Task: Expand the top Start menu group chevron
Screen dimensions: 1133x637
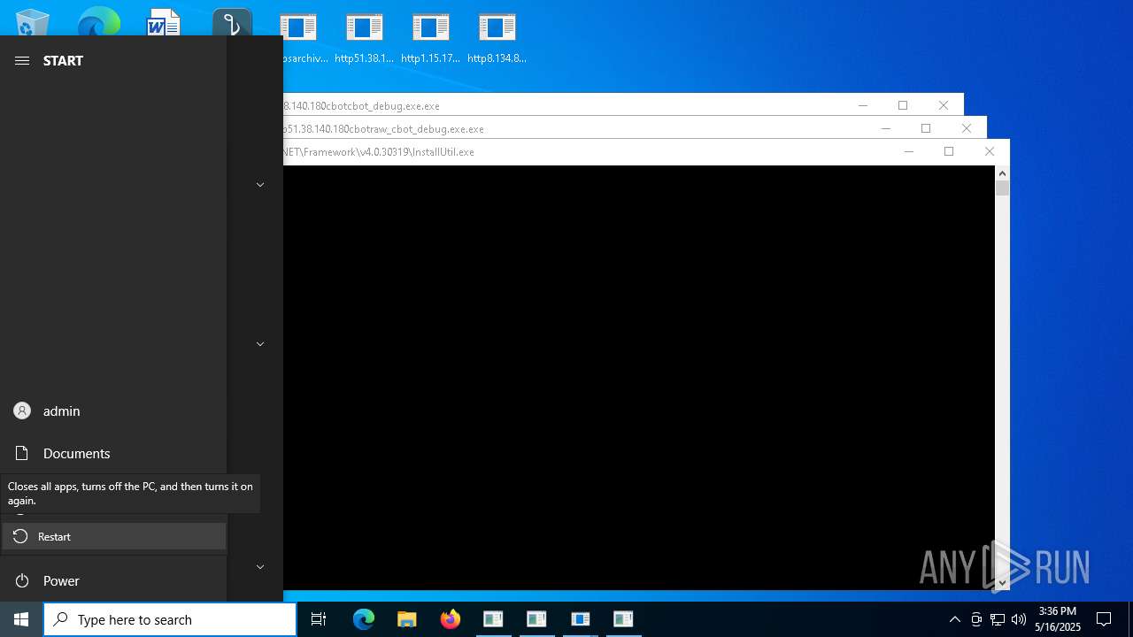Action: tap(260, 185)
